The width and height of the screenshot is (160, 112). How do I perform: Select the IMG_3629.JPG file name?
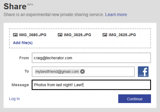click(x=77, y=35)
